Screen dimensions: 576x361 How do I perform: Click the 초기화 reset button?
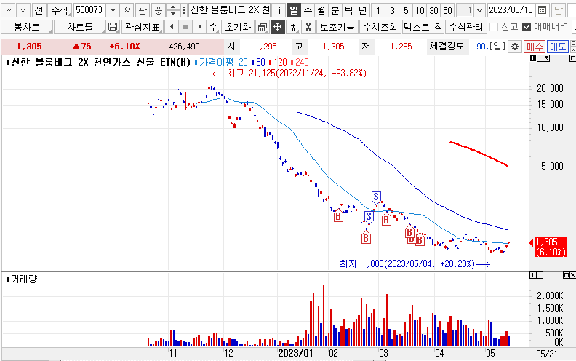(238, 27)
